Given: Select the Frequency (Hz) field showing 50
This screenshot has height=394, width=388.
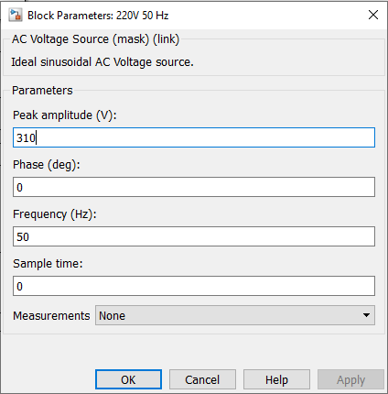Looking at the screenshot, I should (194, 236).
